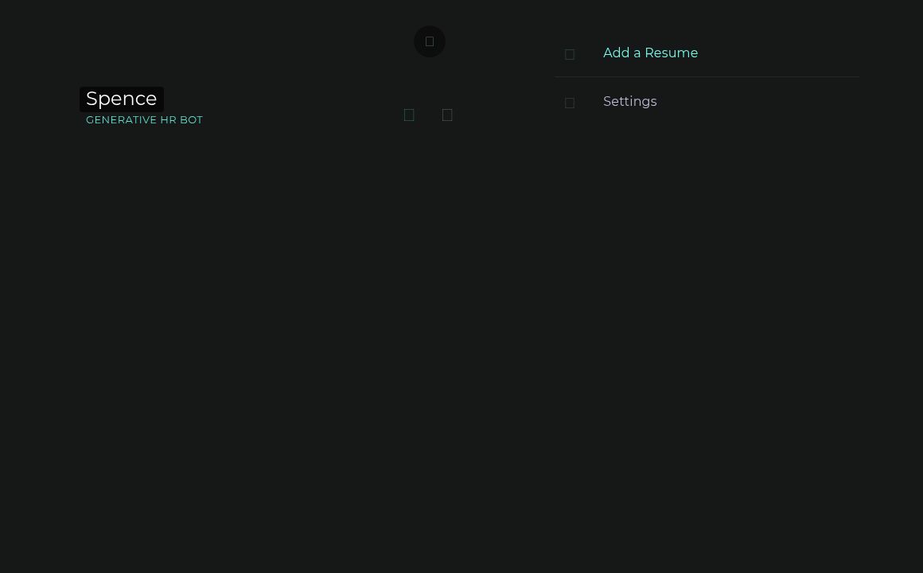Click the highlighted Spence name badge
This screenshot has width=923, height=573.
pyautogui.click(x=121, y=99)
